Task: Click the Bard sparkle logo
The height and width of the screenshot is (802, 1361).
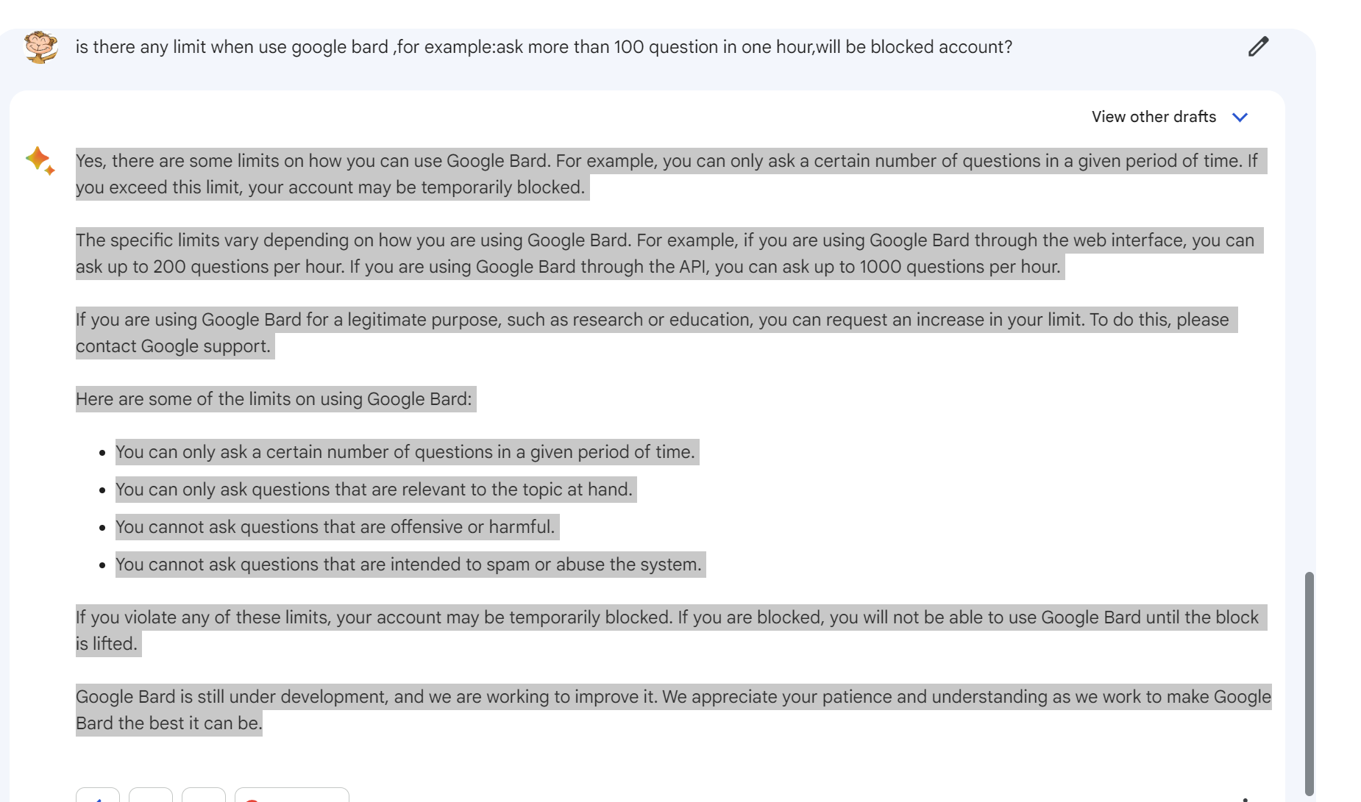Action: [x=40, y=161]
